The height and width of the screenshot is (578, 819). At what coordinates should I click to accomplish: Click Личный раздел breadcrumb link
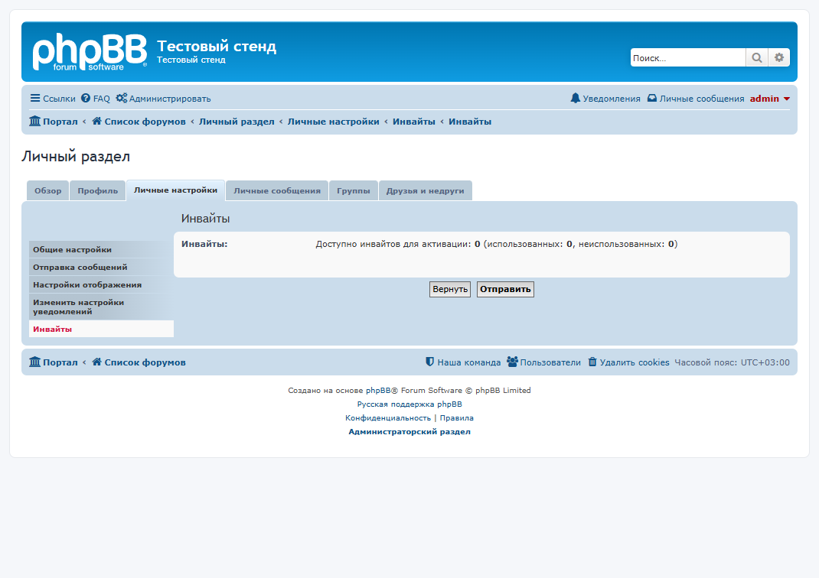pyautogui.click(x=237, y=122)
